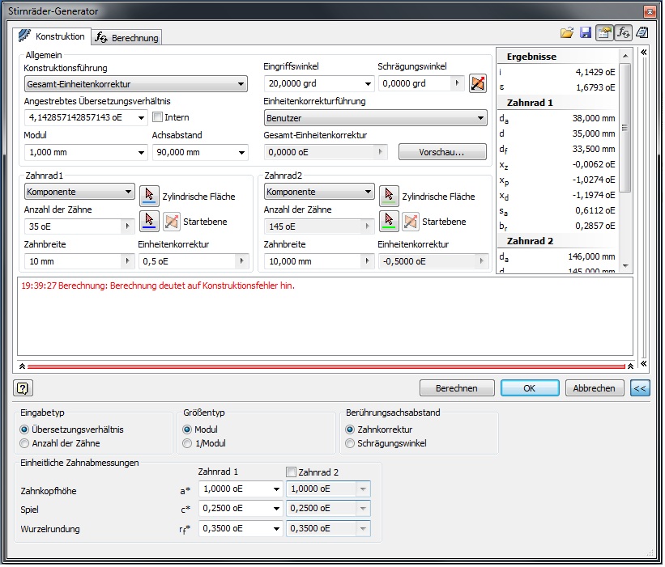Flip Zahnrad2 Startebene direction icon
665x567 pixels.
click(x=411, y=222)
